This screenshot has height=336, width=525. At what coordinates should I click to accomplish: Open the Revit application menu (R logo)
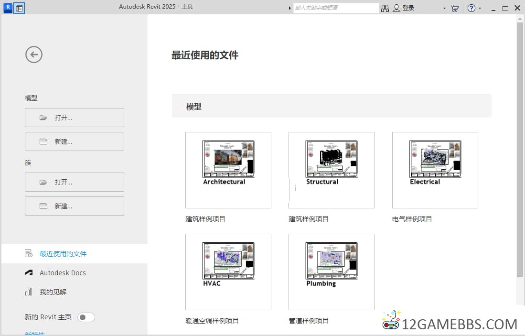8,8
